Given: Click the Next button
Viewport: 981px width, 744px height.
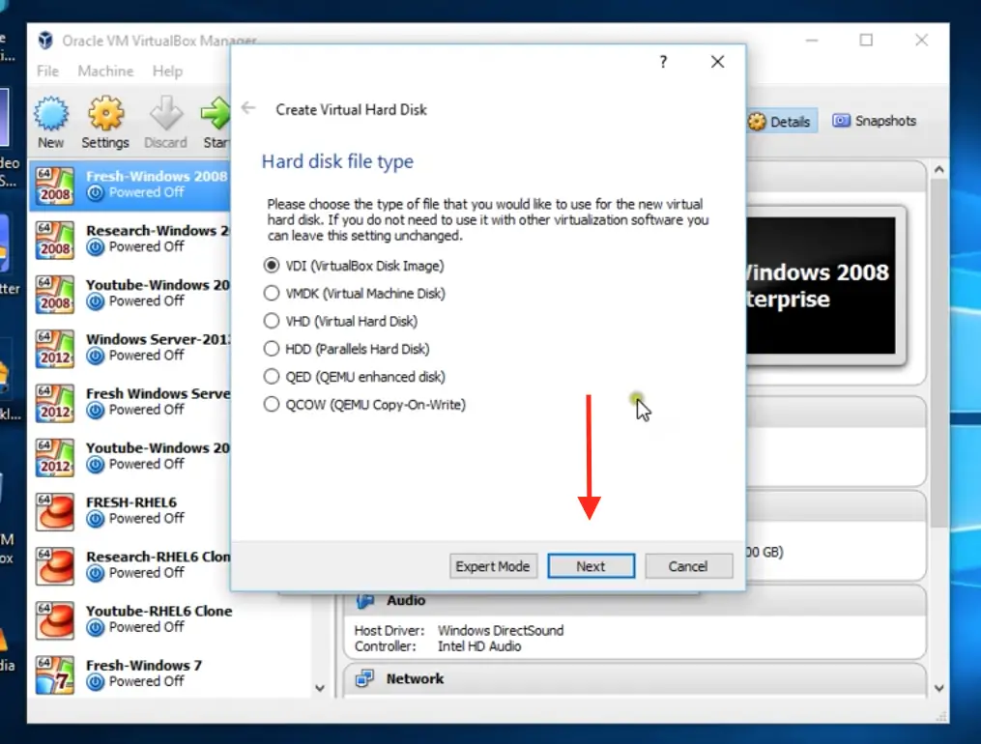Looking at the screenshot, I should [591, 565].
